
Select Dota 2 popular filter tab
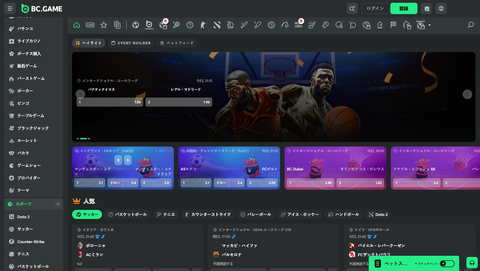[378, 214]
